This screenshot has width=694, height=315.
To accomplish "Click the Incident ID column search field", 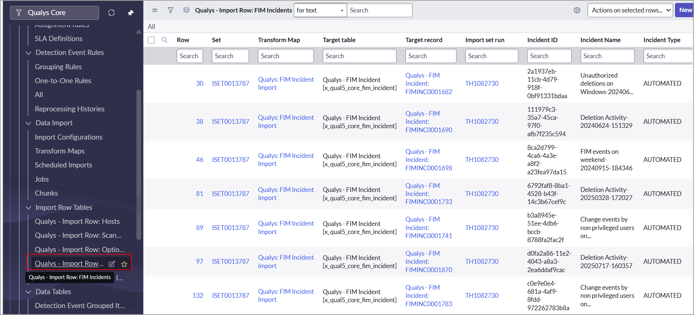I will [549, 56].
